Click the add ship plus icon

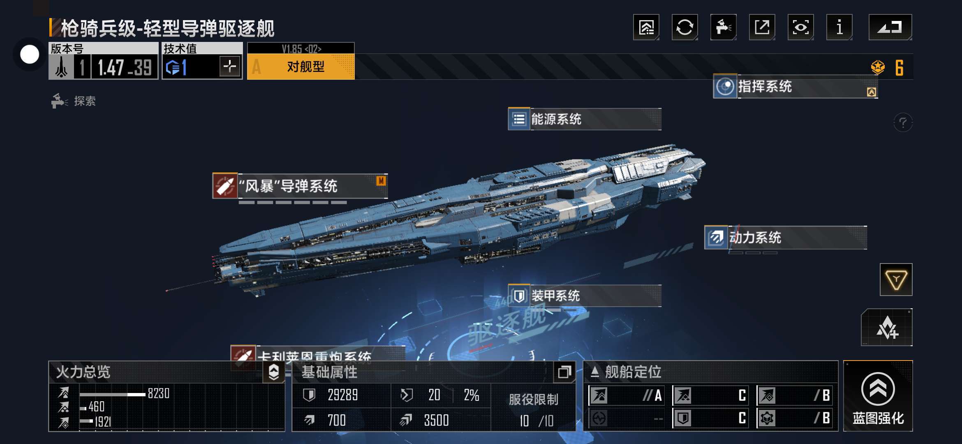coord(887,328)
